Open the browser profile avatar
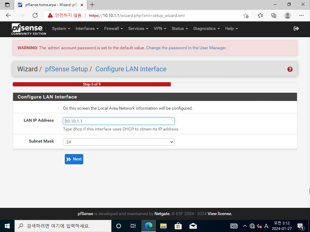Screen dimensions: 310x232 288,15
